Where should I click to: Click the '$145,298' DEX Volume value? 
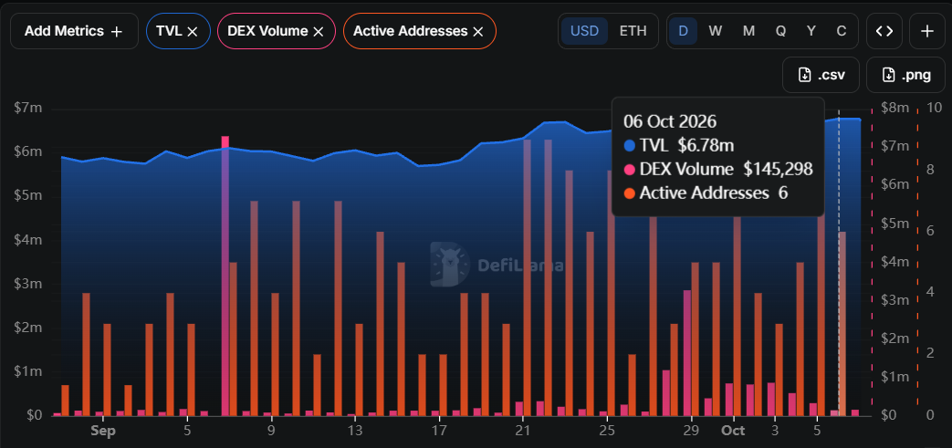[779, 170]
